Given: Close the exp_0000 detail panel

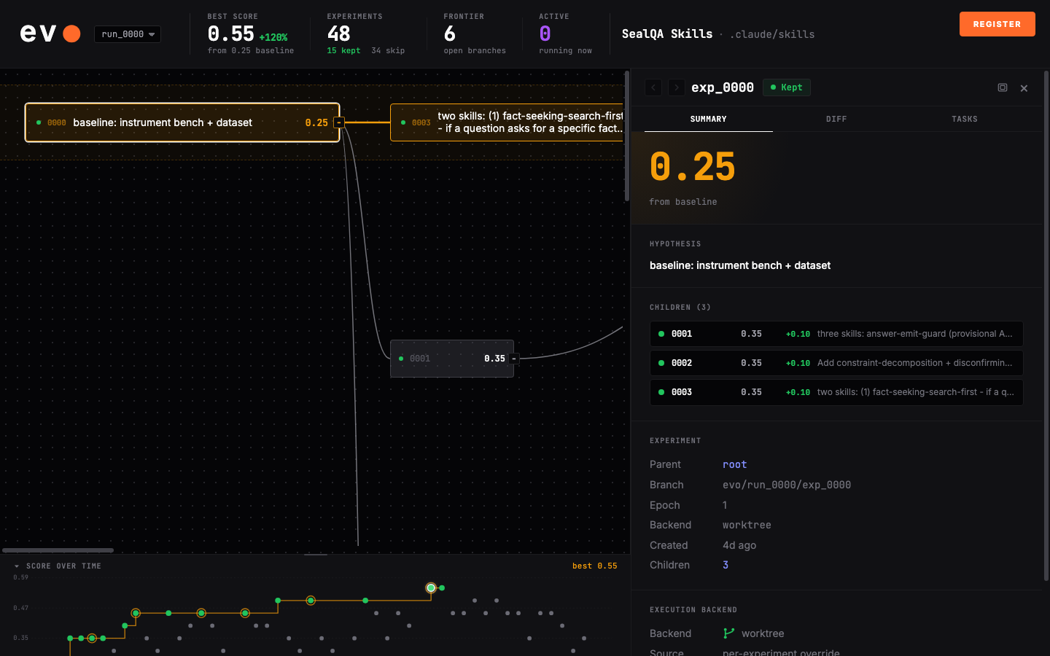Looking at the screenshot, I should tap(1024, 88).
